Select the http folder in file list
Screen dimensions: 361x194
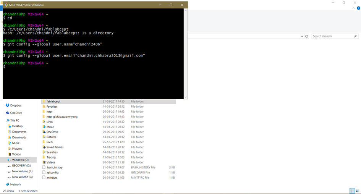[x=49, y=112]
